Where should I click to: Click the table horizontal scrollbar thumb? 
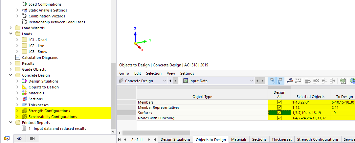(156, 133)
